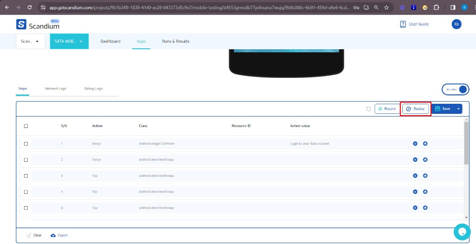Click the circular action icon for step 5

425,208
